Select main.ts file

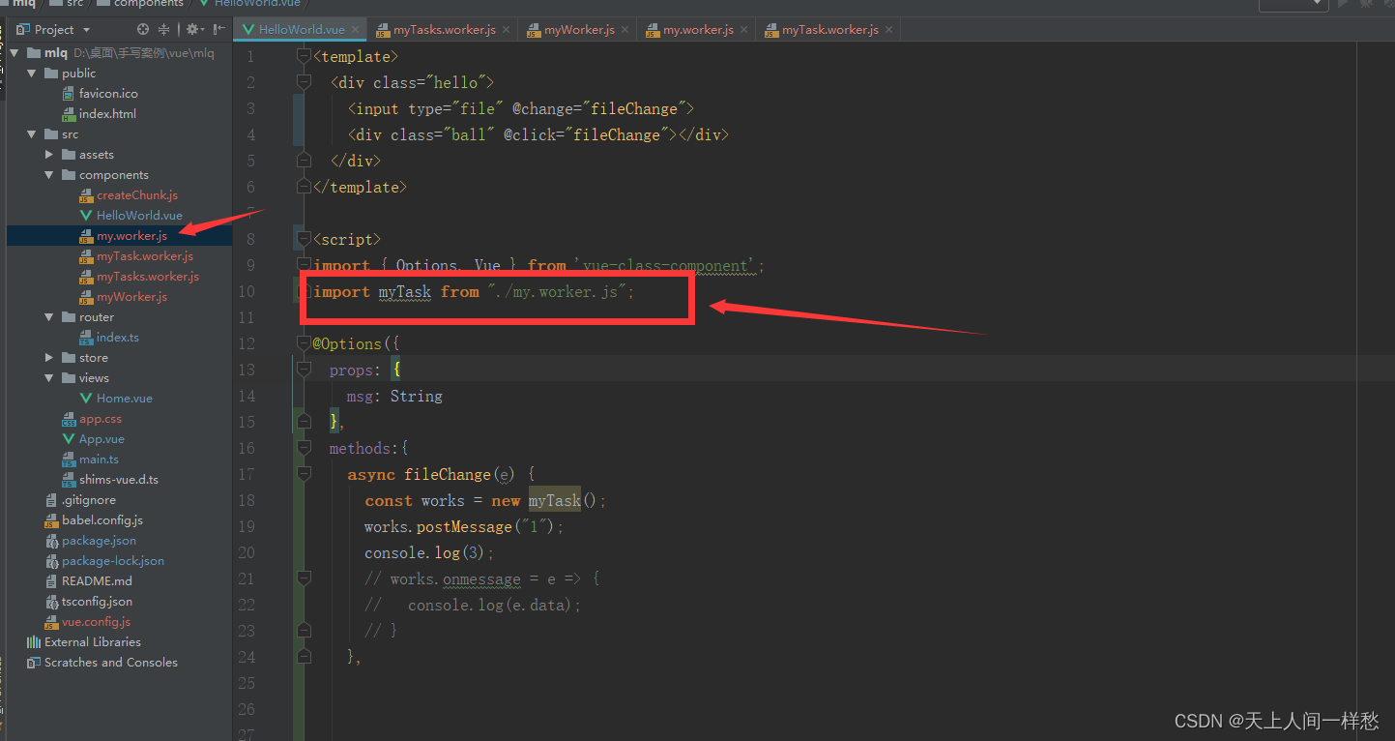click(x=90, y=459)
